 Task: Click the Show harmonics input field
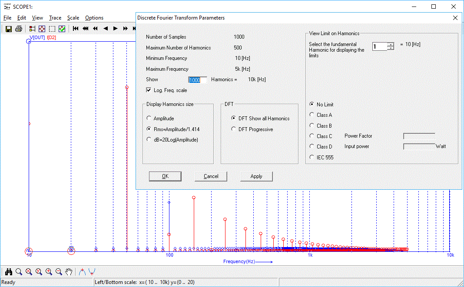[x=197, y=80]
